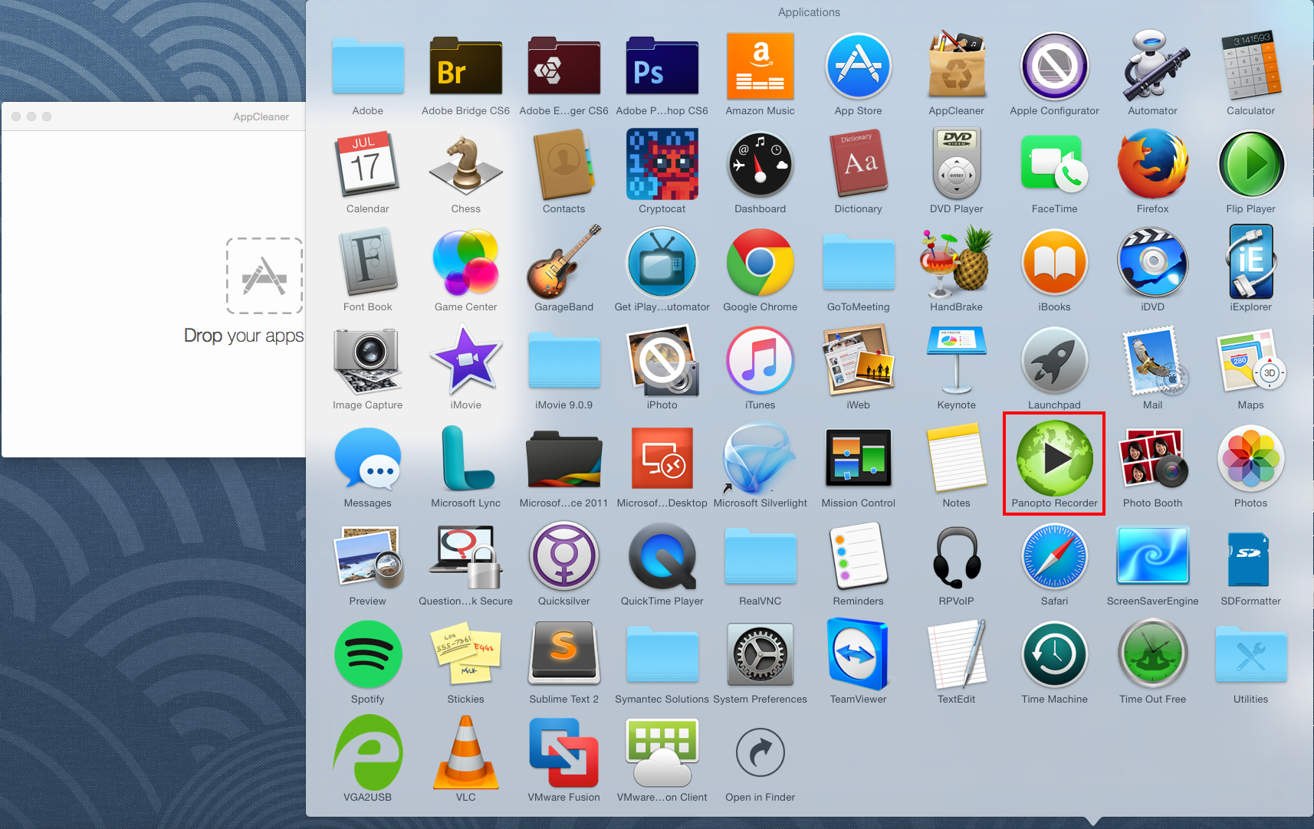The image size is (1314, 829).
Task: Open System Preferences
Action: pos(760,656)
